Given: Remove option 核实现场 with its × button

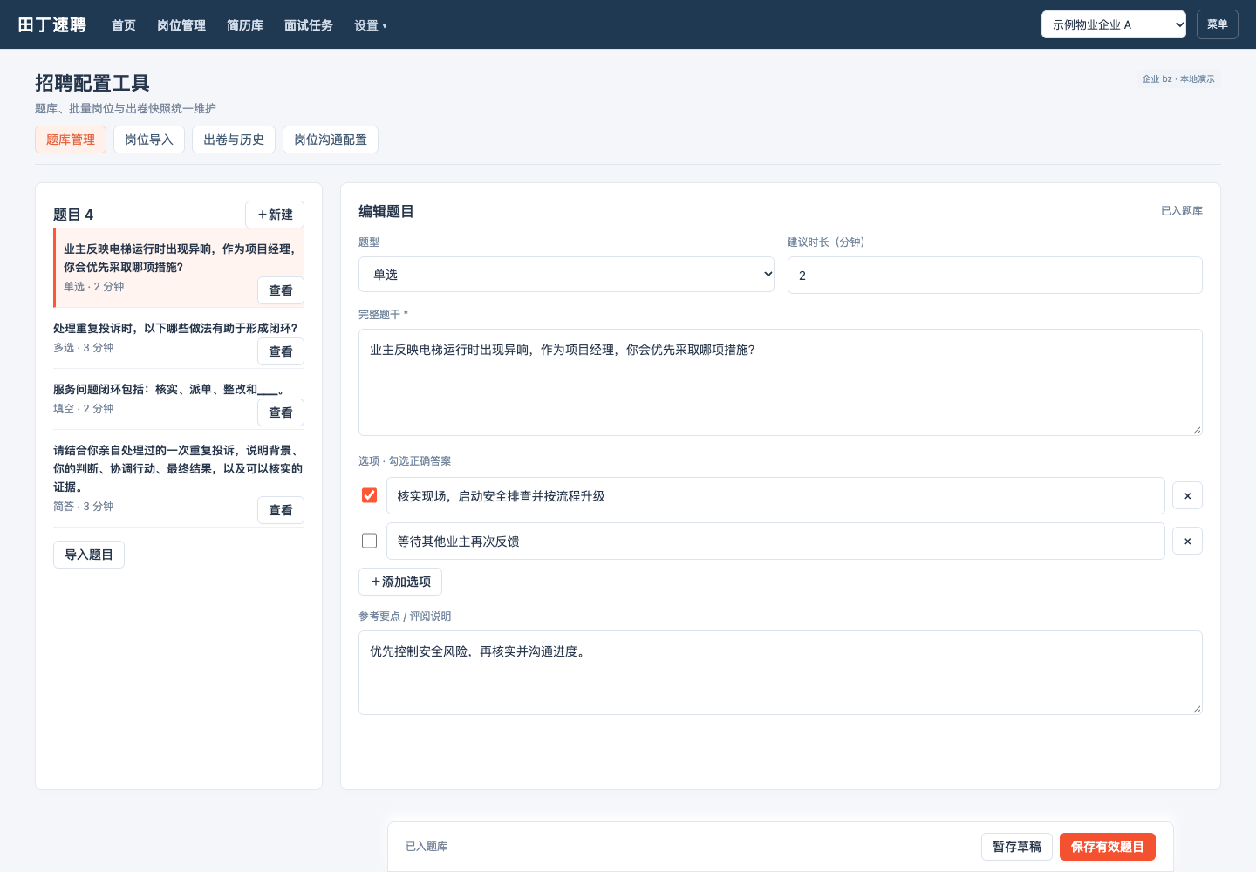Looking at the screenshot, I should [1187, 495].
